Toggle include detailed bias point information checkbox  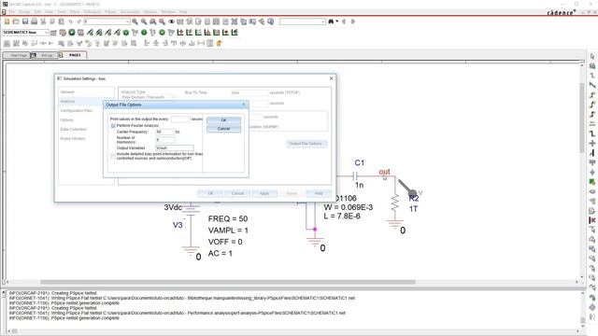coord(113,156)
